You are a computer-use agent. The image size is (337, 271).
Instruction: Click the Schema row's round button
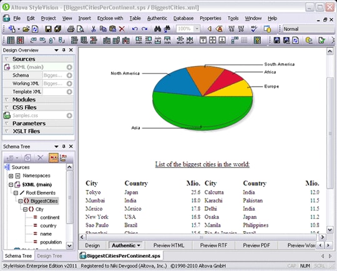coord(69,75)
